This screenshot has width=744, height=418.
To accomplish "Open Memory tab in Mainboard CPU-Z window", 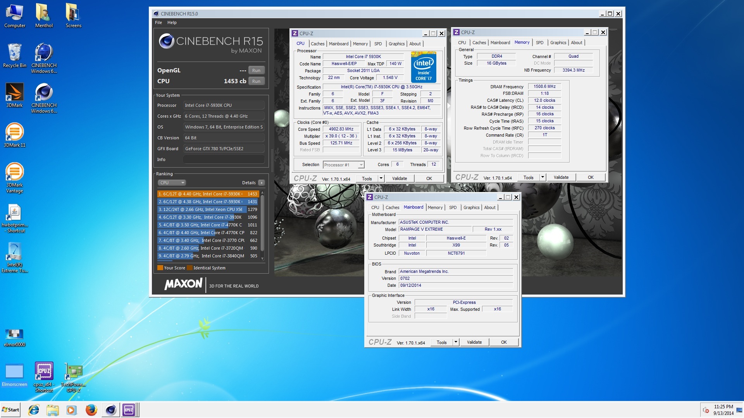I will click(x=435, y=207).
